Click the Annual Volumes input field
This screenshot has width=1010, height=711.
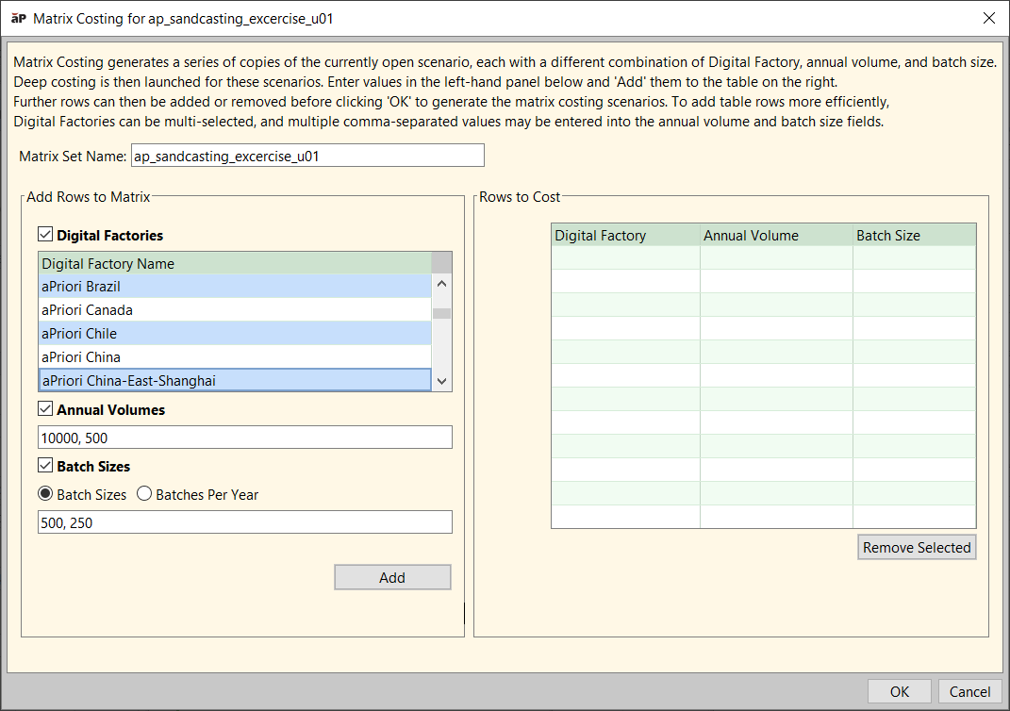244,438
